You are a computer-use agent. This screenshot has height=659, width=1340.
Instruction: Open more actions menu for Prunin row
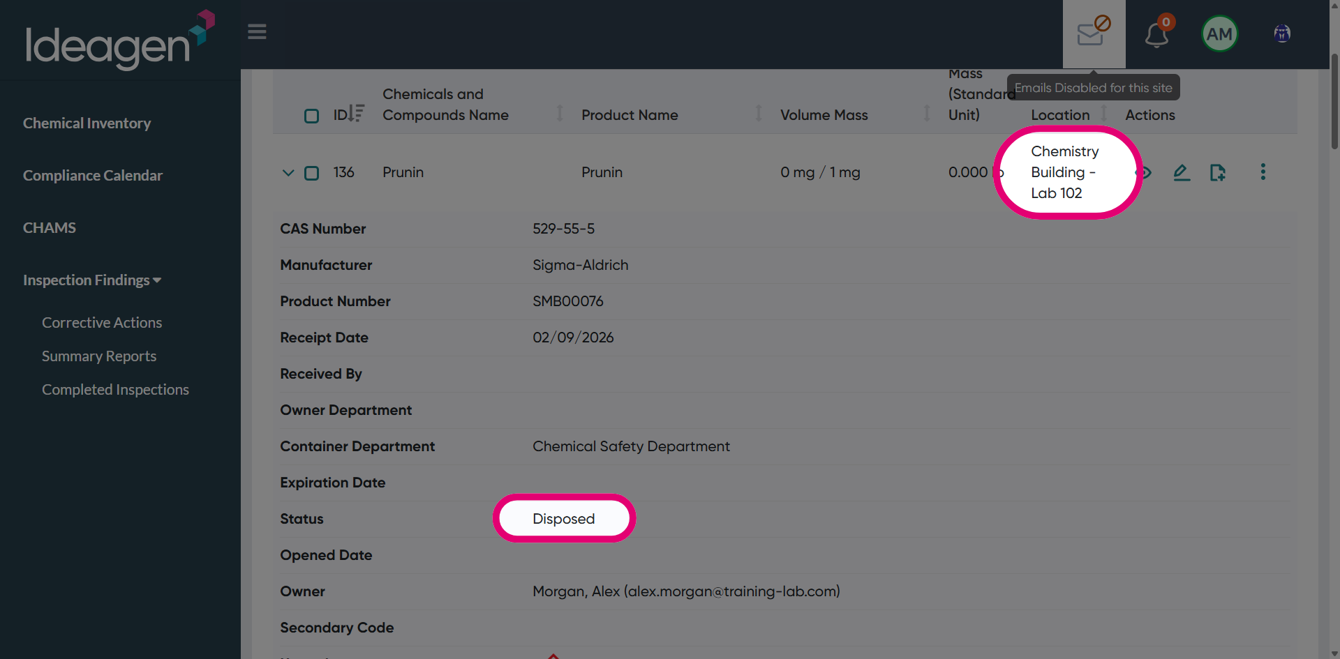[x=1263, y=172]
